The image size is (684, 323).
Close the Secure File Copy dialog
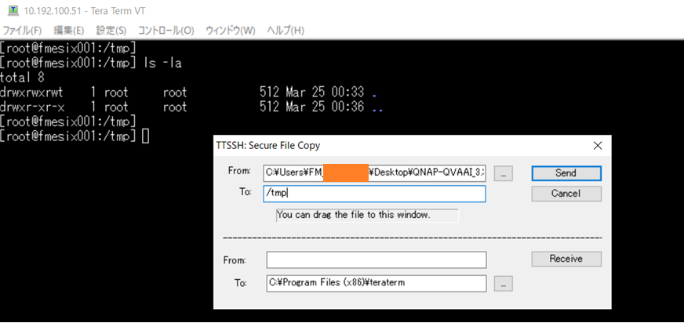598,145
